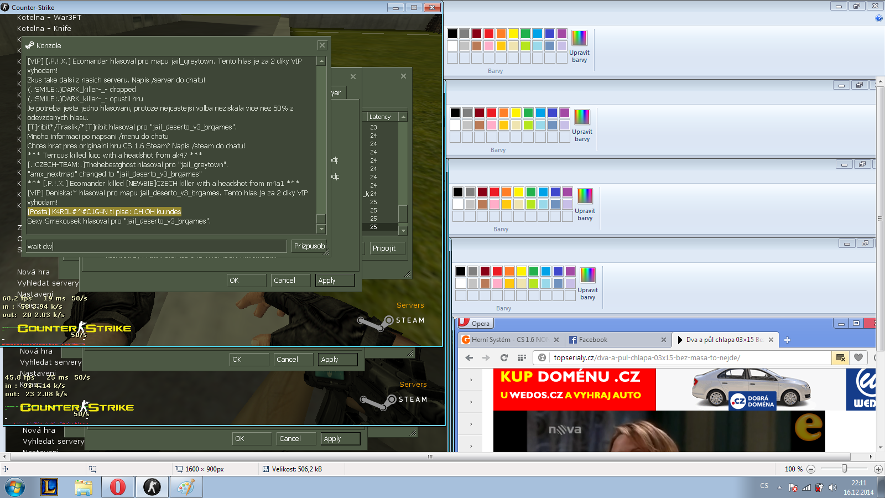Click the Paint help question mark icon

(x=878, y=18)
